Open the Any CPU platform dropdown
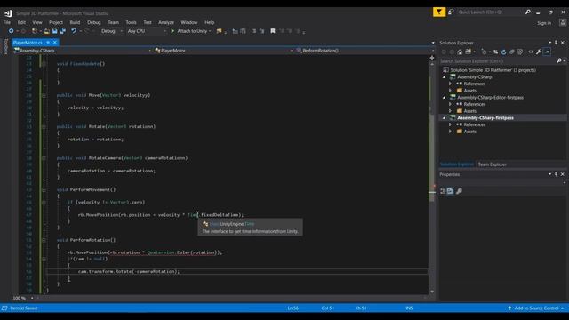The height and width of the screenshot is (320, 569). click(x=146, y=31)
